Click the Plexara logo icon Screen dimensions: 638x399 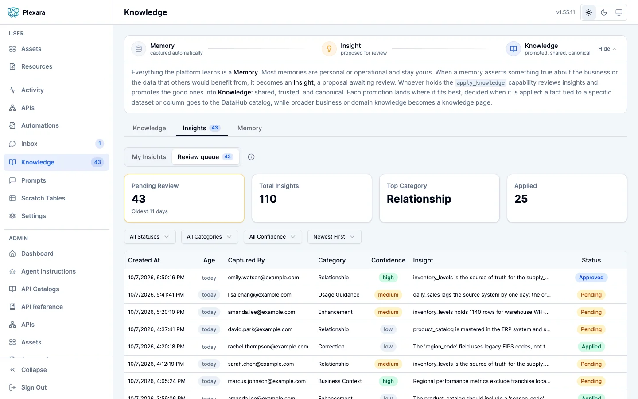point(13,12)
